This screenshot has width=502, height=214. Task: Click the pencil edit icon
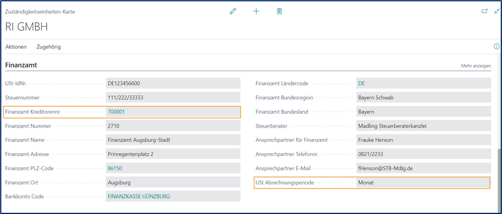[233, 12]
